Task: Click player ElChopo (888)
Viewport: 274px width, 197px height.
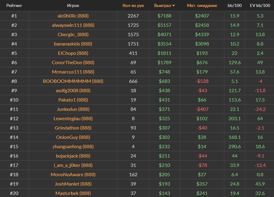Action: [x=73, y=53]
